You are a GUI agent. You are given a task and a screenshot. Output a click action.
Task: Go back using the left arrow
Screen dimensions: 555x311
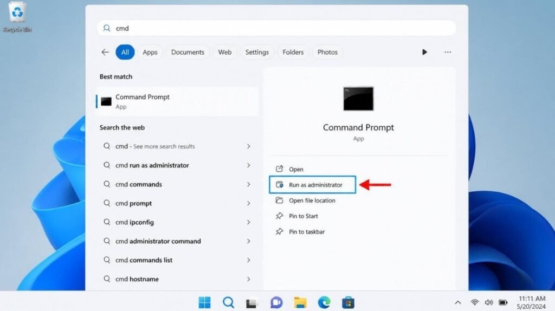click(105, 53)
